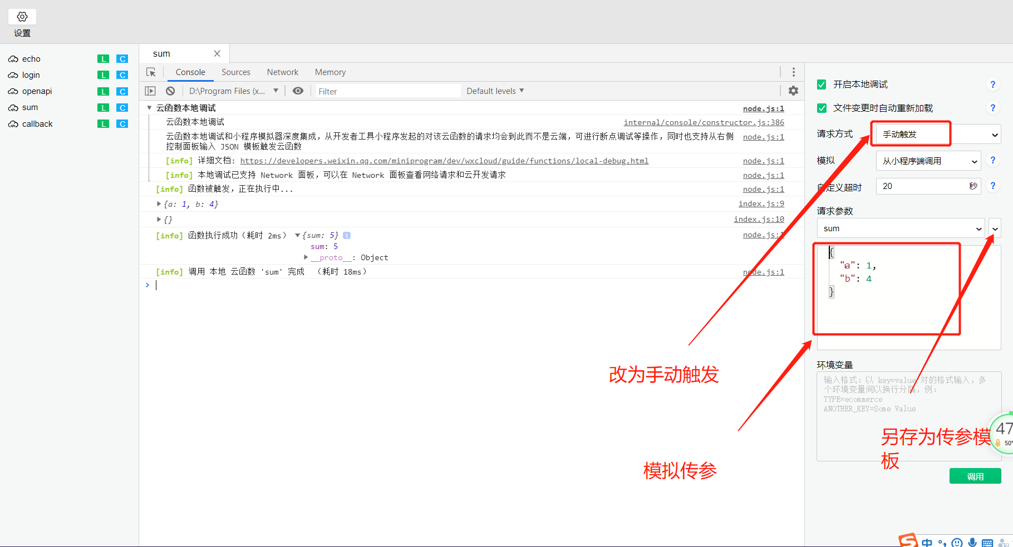Switch to the Sources tab
The height and width of the screenshot is (547, 1013).
pos(235,72)
